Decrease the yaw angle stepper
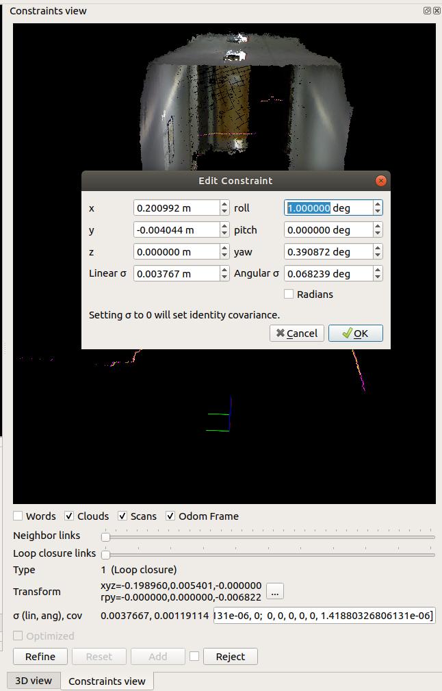Viewport: 442px width, 691px height. [x=378, y=255]
